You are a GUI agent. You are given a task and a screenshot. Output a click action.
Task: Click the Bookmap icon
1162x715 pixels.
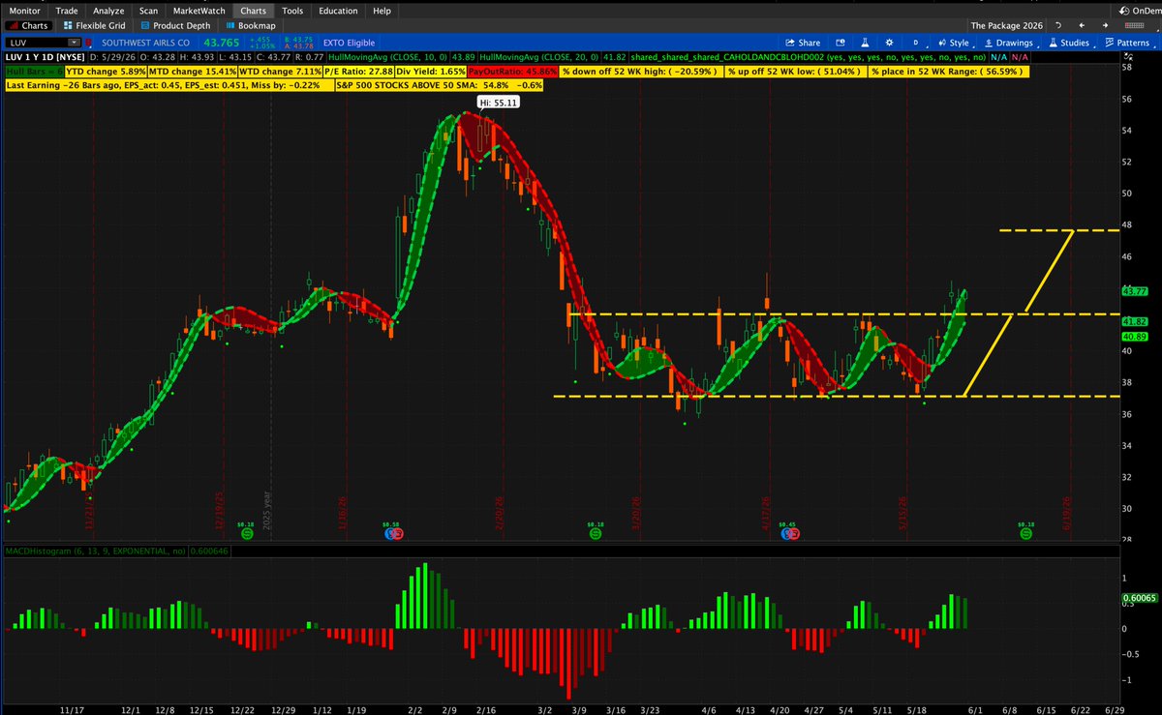pos(230,25)
